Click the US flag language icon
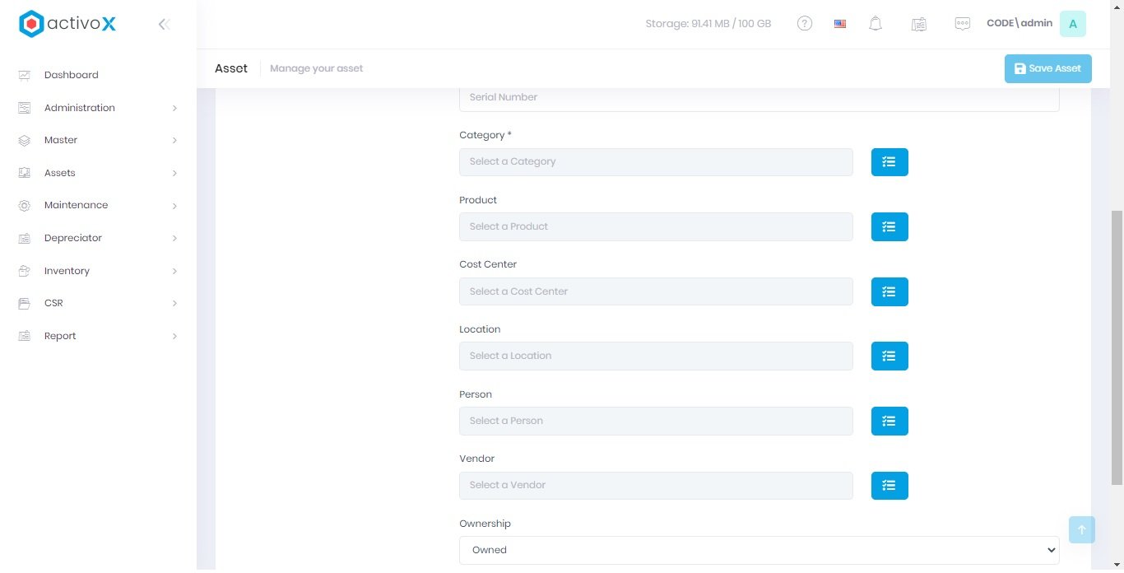 click(x=840, y=24)
